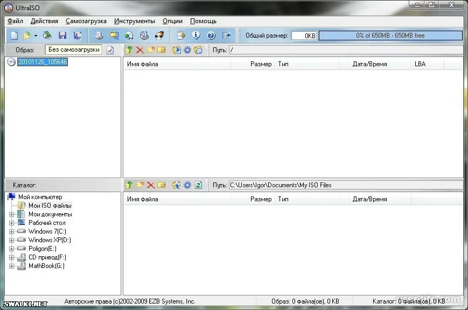Sort image list by LBA column

click(x=428, y=64)
